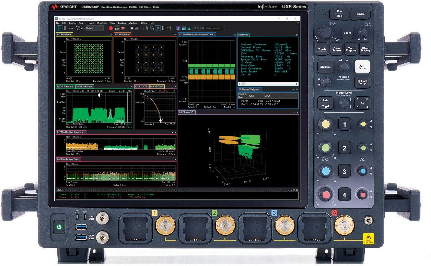Screen dimensions: 431x266
Task: Select the diamond marker tool icon
Action: tap(158, 28)
